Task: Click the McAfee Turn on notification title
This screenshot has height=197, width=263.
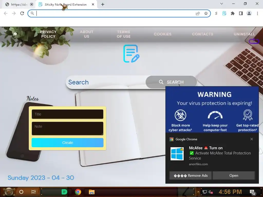Action: click(206, 148)
